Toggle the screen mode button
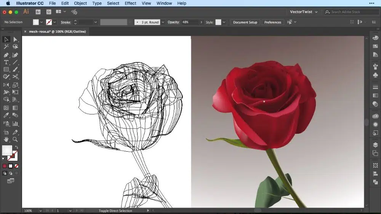 point(10,181)
